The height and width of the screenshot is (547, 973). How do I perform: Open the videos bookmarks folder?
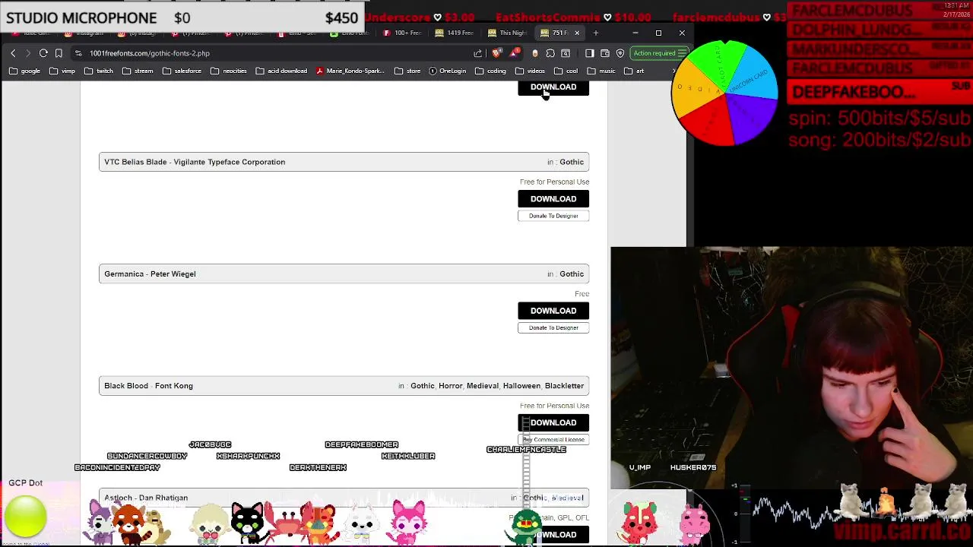tap(530, 71)
